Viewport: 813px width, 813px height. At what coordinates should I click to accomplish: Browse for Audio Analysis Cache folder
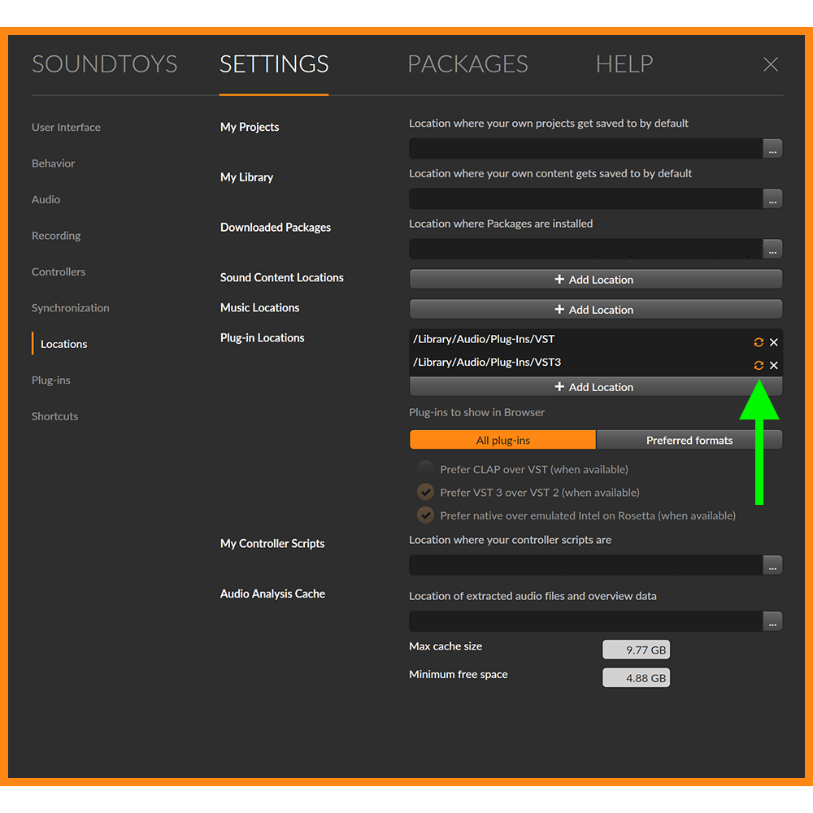click(x=772, y=621)
